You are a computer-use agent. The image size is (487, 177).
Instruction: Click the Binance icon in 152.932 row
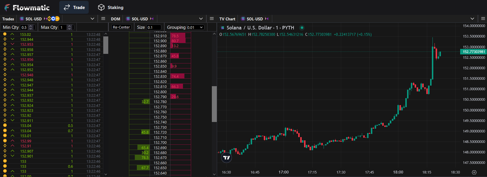click(5, 100)
